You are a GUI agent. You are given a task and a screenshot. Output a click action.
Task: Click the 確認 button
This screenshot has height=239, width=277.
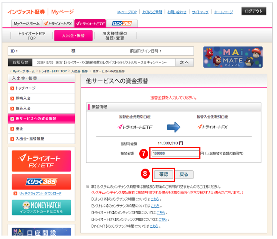164,175
